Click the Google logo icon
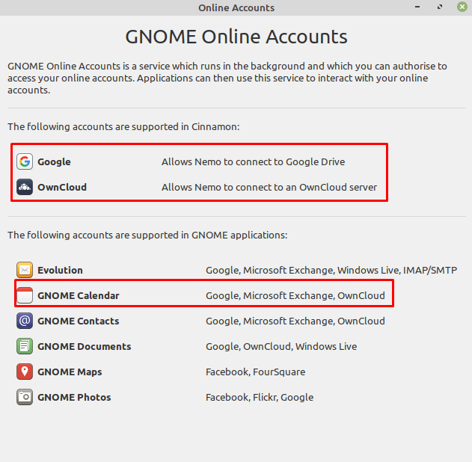The width and height of the screenshot is (472, 462). pos(25,161)
